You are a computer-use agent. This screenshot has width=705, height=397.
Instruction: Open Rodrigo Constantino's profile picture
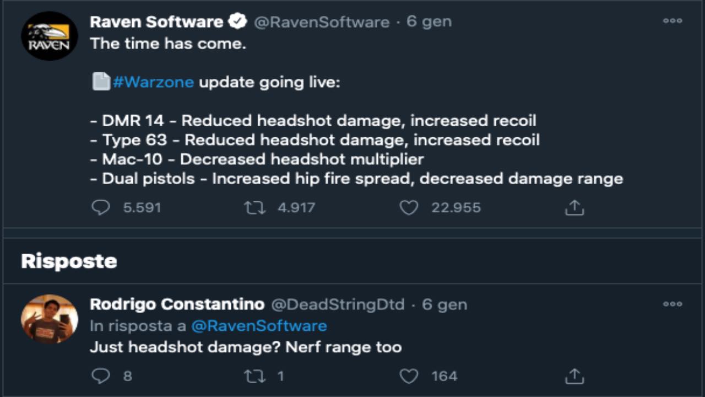50,319
